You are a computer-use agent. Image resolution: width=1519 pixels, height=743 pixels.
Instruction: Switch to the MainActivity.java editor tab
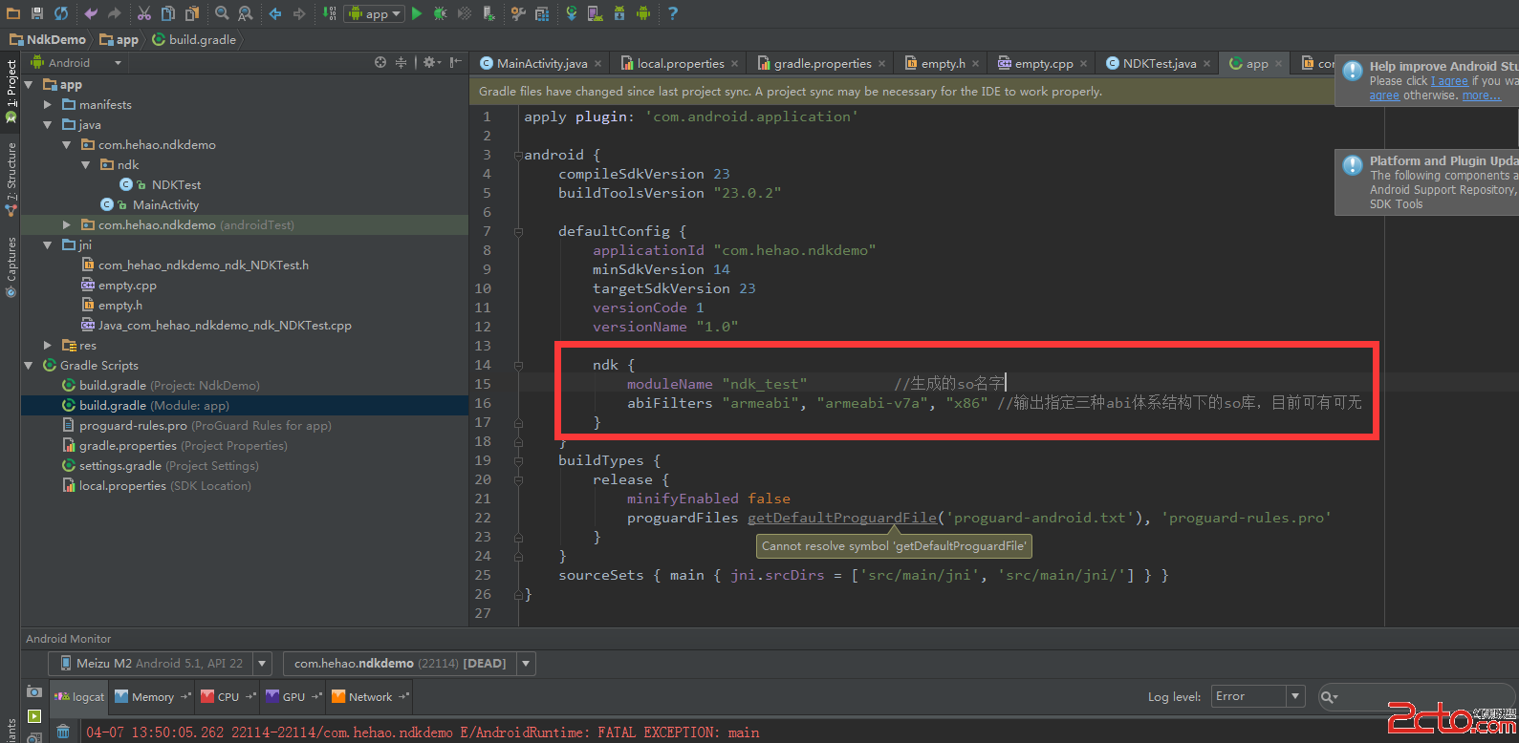pos(541,63)
